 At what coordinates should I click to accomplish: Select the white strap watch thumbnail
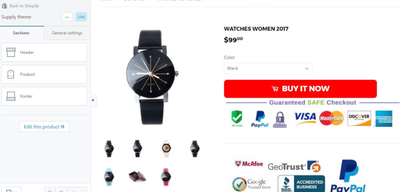(166, 148)
